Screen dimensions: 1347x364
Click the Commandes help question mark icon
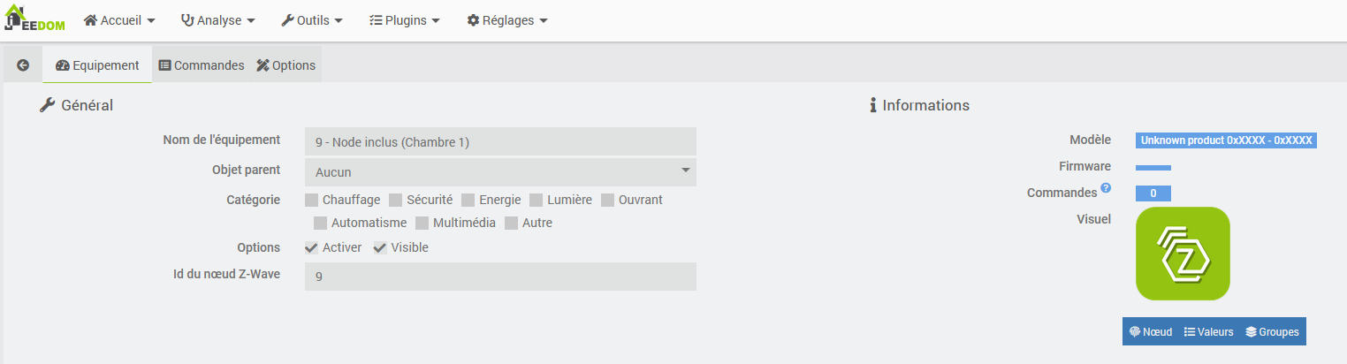1106,188
